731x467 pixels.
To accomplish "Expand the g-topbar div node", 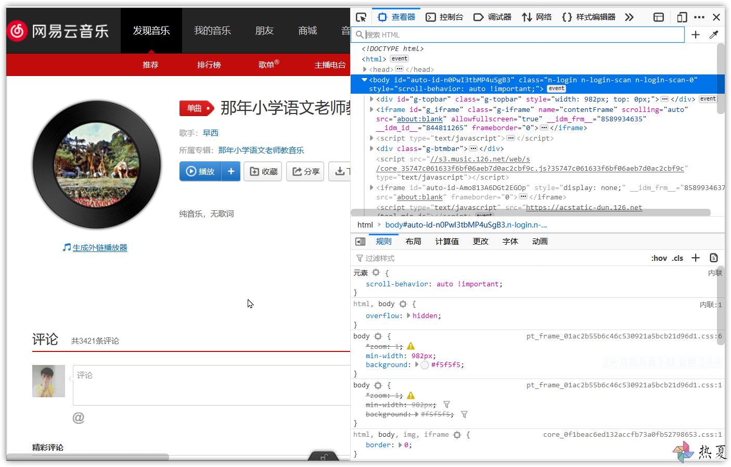I will click(371, 99).
